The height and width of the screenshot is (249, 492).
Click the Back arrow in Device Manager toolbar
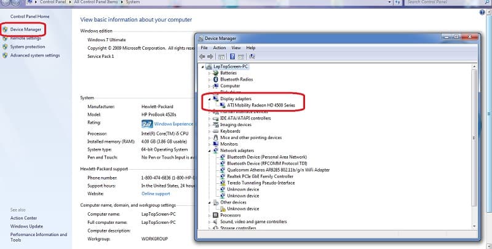click(202, 57)
